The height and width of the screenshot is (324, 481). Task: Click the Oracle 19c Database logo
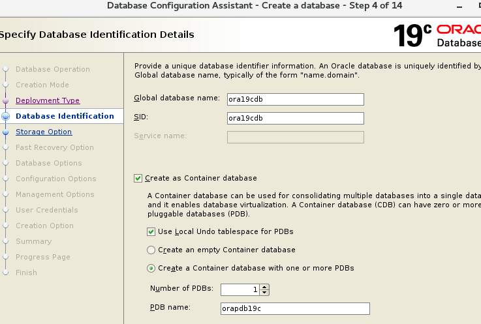437,36
